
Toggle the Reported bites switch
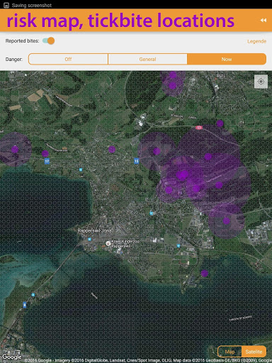click(49, 41)
